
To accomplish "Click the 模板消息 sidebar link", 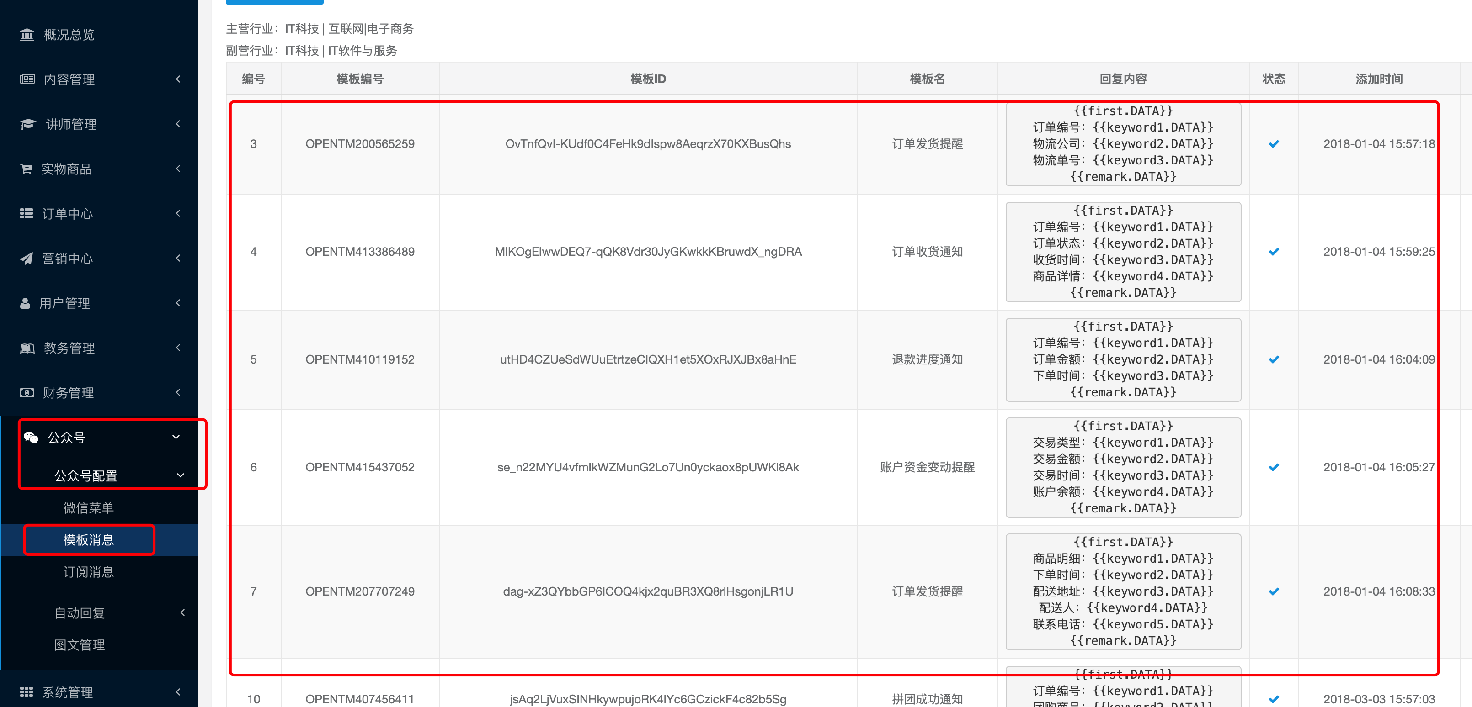I will click(88, 540).
